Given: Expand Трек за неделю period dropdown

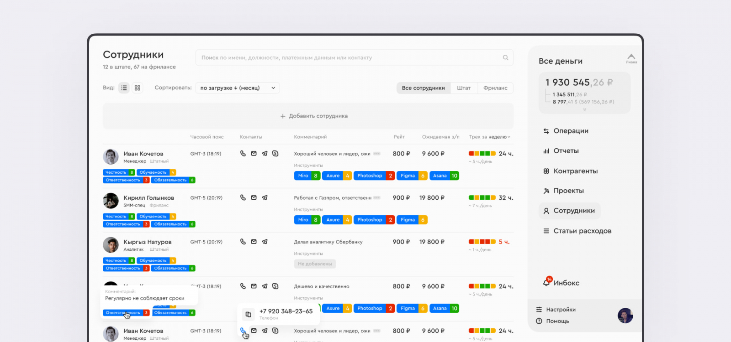Looking at the screenshot, I should point(499,137).
